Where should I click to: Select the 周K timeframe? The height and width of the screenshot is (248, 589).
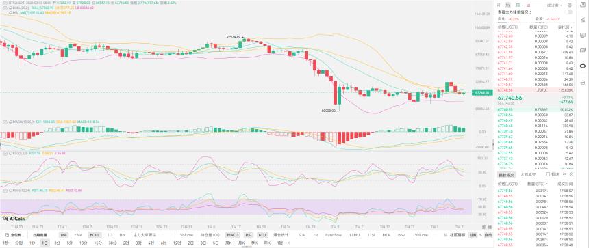click(228, 243)
